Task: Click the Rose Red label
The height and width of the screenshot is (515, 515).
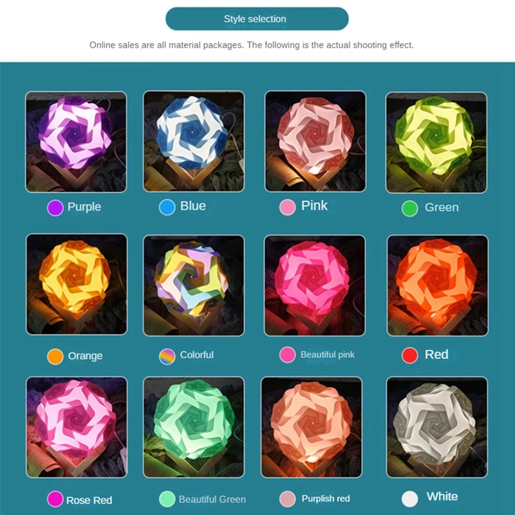Action: click(x=89, y=500)
